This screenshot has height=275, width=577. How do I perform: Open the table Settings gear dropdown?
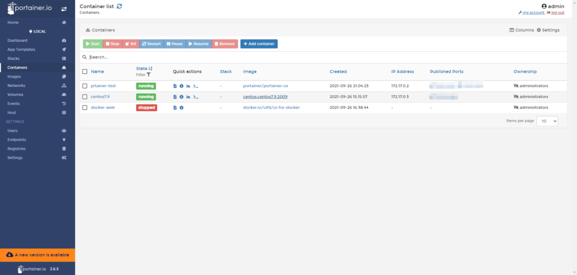548,30
